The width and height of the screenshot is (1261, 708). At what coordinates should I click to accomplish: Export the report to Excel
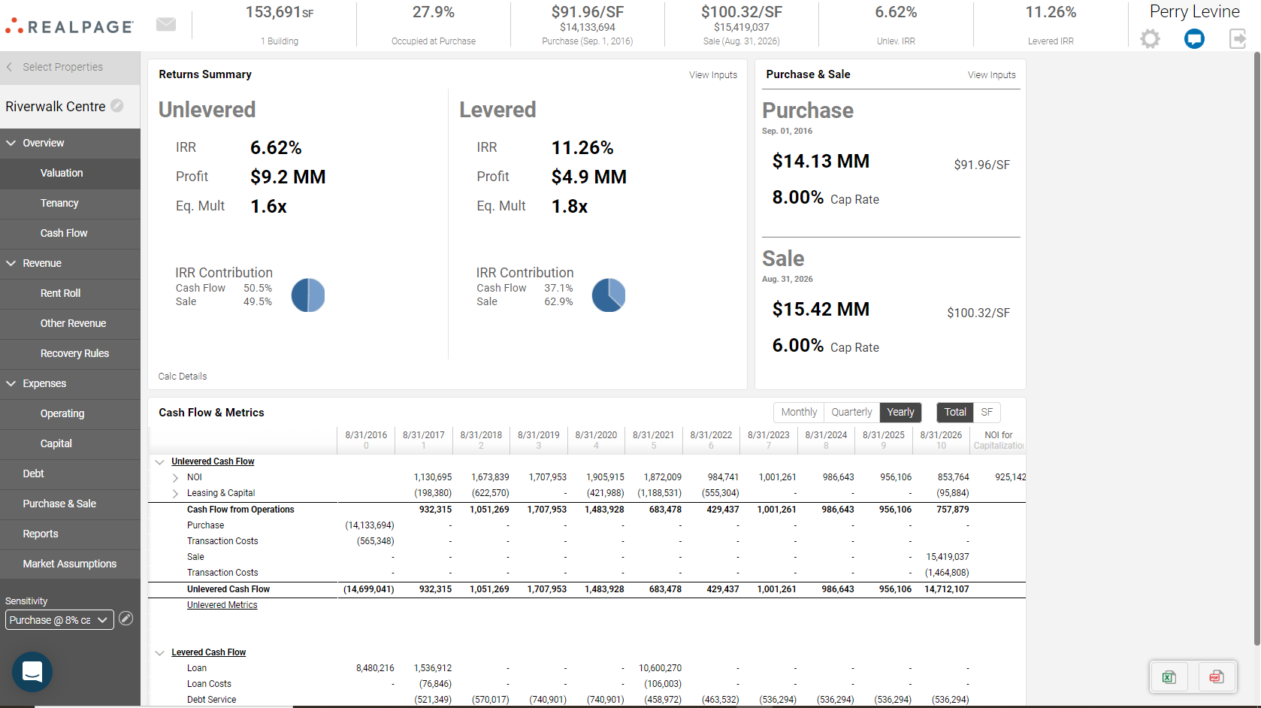point(1169,676)
